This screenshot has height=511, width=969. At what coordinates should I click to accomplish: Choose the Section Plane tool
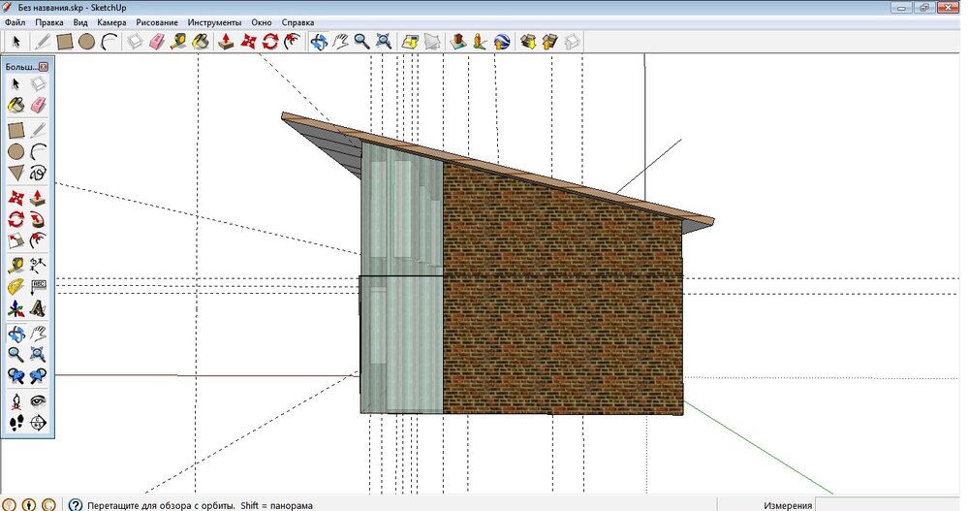pos(38,422)
